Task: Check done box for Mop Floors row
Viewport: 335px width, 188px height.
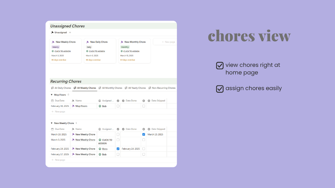Action: point(118,106)
